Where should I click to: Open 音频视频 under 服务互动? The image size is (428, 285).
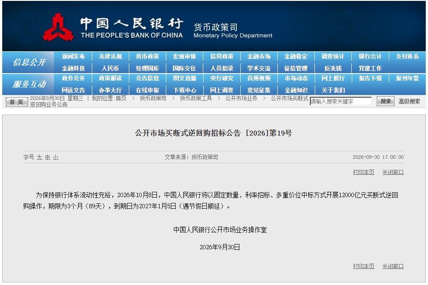click(259, 78)
